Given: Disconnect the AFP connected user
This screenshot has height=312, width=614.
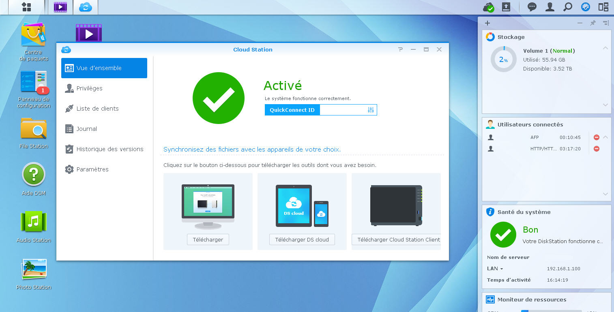Looking at the screenshot, I should (596, 137).
